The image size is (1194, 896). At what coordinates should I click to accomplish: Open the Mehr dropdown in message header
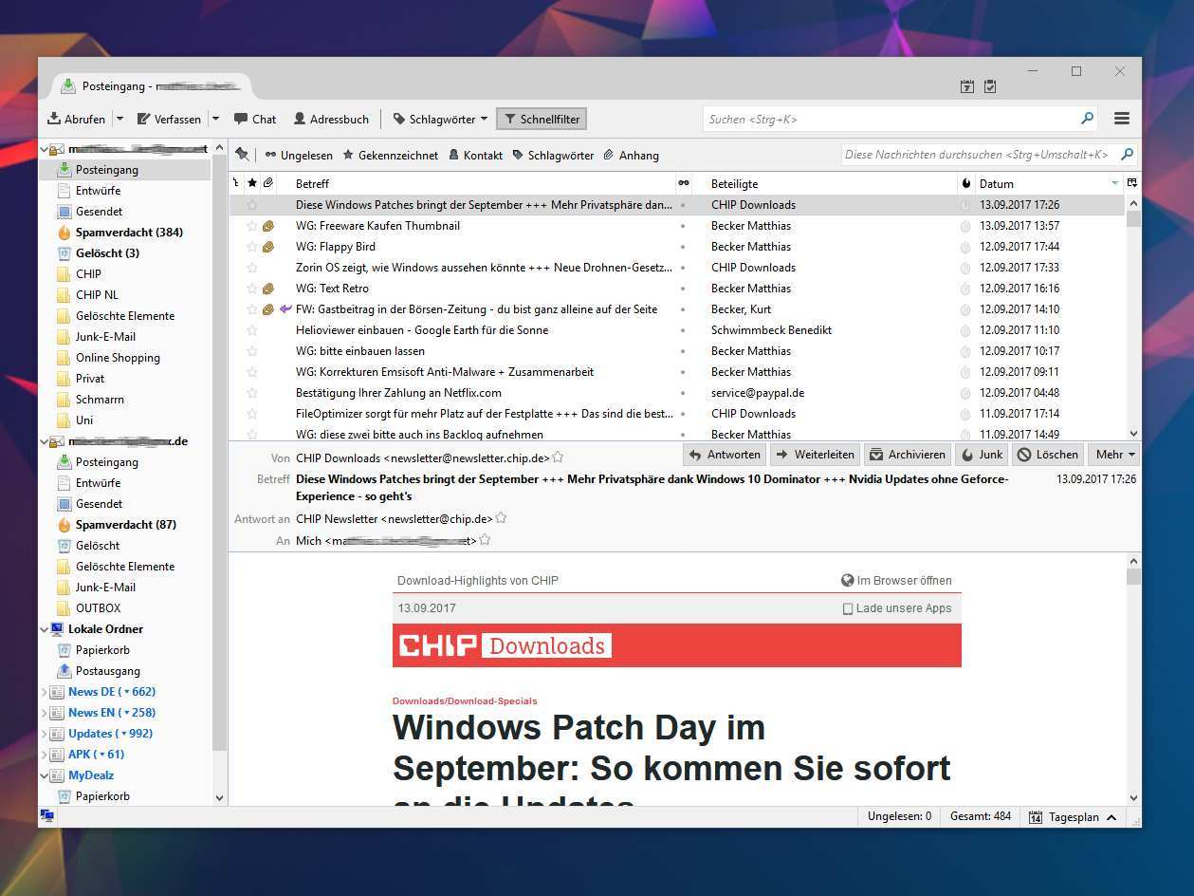click(1114, 455)
